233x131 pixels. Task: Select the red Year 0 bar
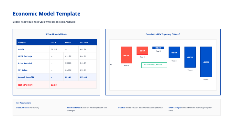[x=126, y=55]
